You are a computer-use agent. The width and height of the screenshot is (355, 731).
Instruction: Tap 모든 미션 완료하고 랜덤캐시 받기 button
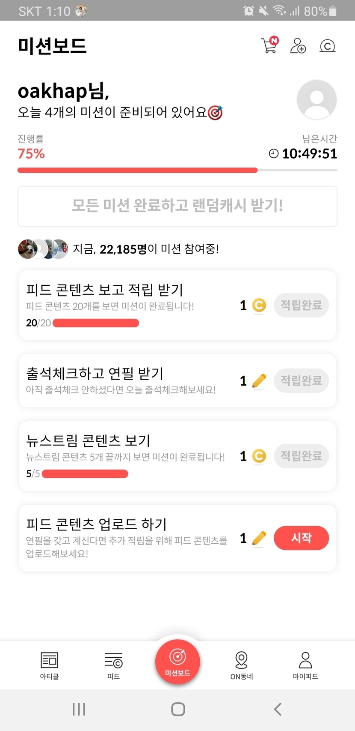tap(177, 206)
